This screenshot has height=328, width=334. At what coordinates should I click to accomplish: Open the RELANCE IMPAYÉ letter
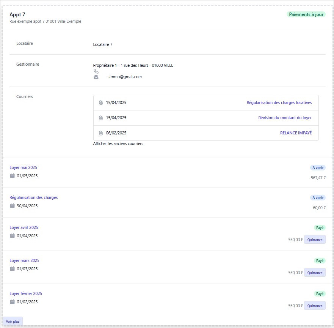click(x=296, y=133)
